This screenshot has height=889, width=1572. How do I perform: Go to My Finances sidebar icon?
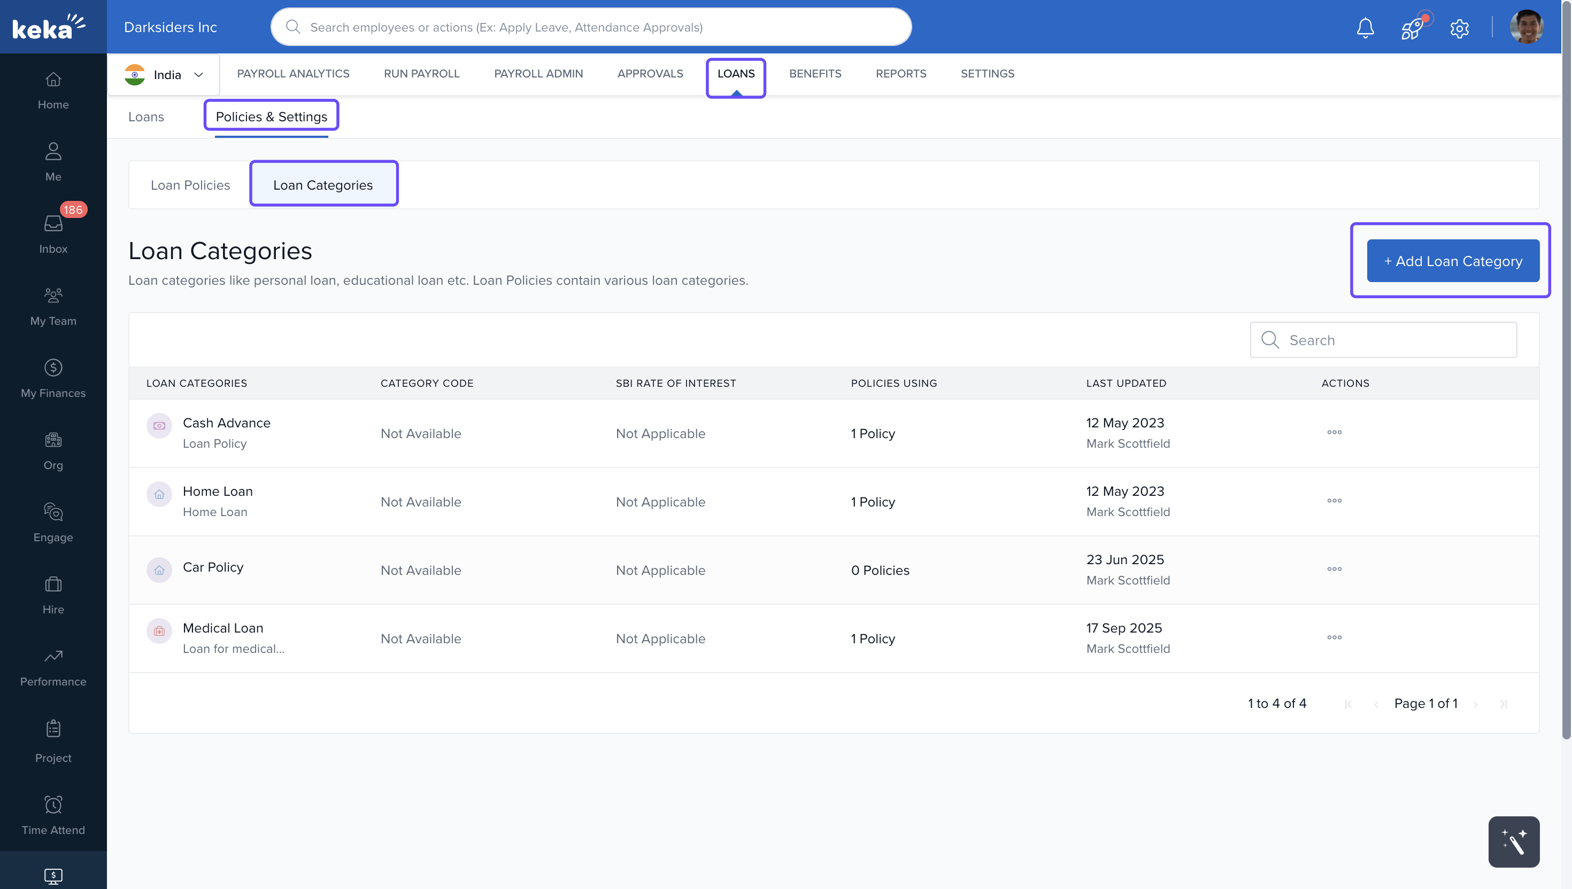tap(53, 378)
